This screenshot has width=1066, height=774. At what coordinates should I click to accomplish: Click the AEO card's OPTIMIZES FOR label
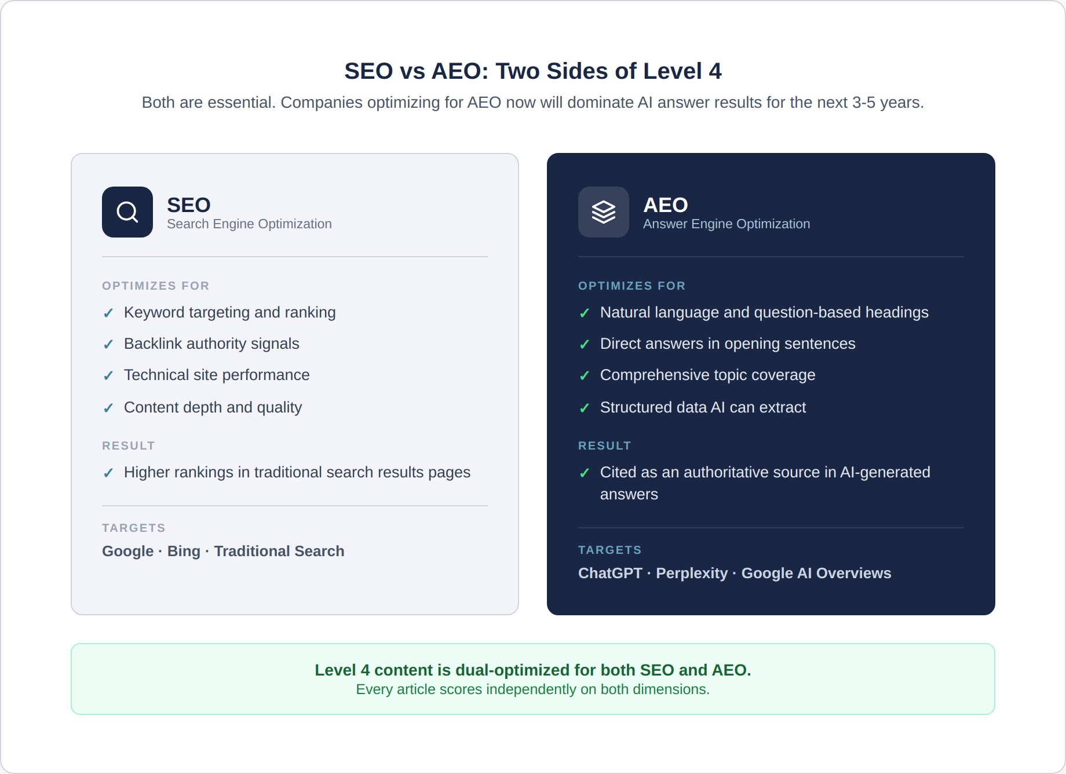(x=631, y=286)
